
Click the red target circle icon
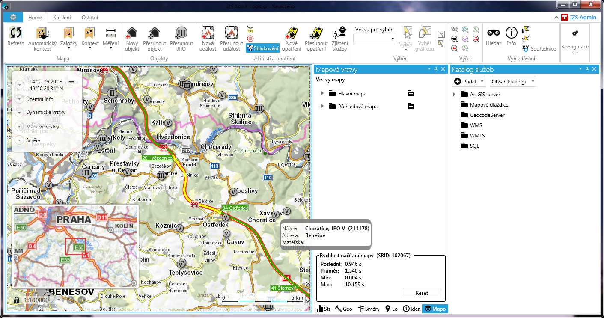[x=250, y=39]
